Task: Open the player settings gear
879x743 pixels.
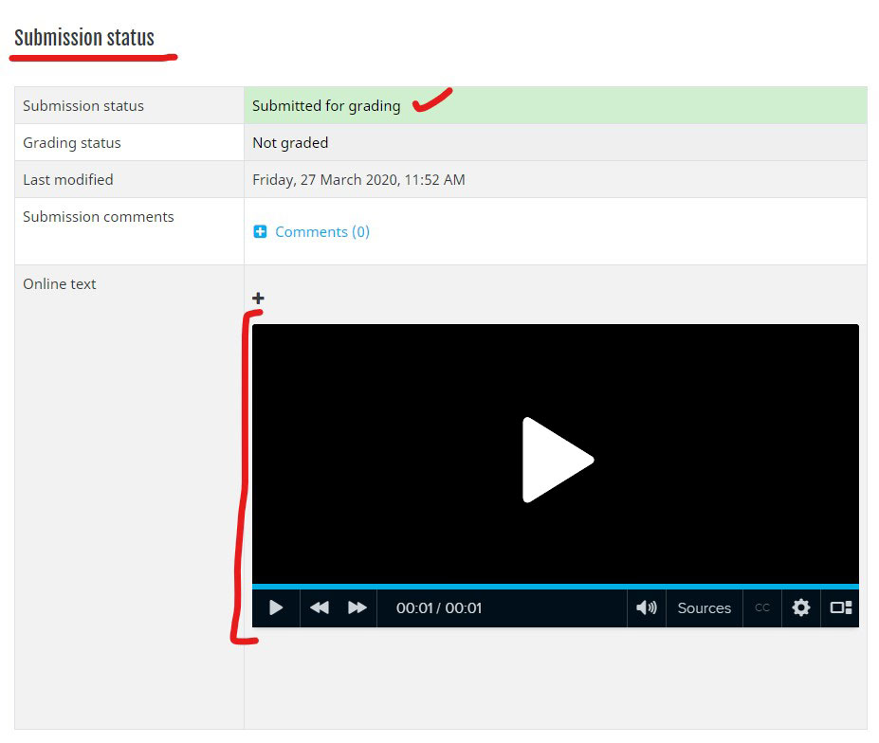Action: (800, 608)
